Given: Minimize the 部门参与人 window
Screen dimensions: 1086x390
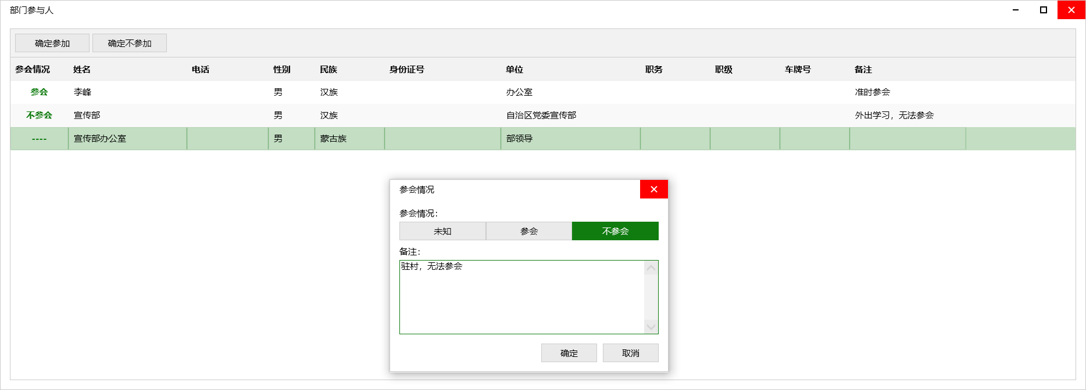Looking at the screenshot, I should pos(1016,10).
